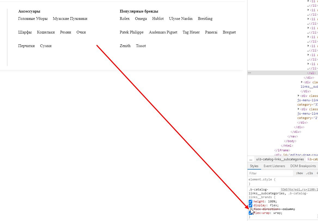
Task: Show hidden breadcrumb ancestors via ellipsis
Action: pyautogui.click(x=251, y=159)
